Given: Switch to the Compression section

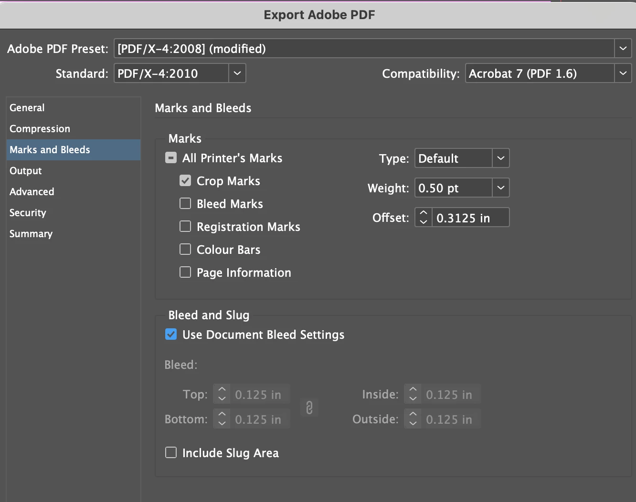Looking at the screenshot, I should point(40,129).
